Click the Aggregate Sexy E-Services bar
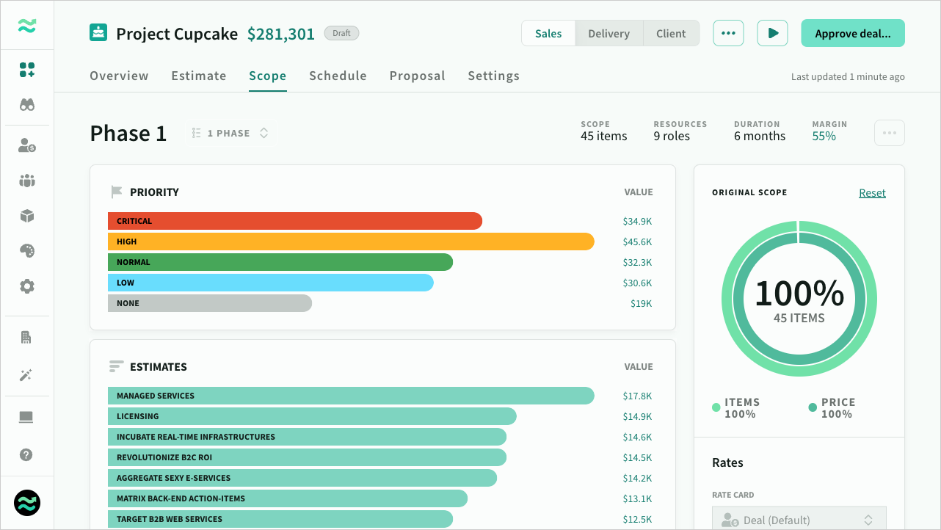The width and height of the screenshot is (941, 530). pos(302,478)
